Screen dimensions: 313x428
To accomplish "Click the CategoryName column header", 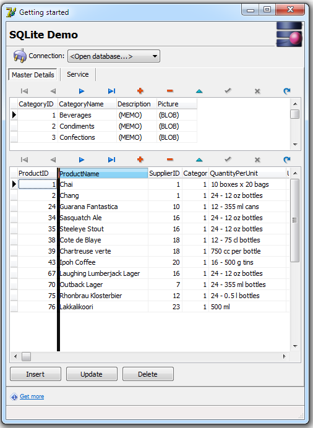I will click(x=87, y=104).
